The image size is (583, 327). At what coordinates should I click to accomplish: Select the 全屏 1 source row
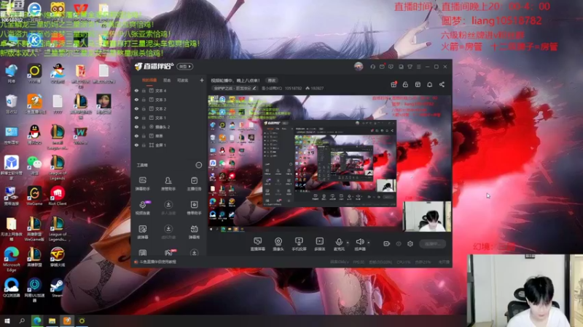pos(169,145)
